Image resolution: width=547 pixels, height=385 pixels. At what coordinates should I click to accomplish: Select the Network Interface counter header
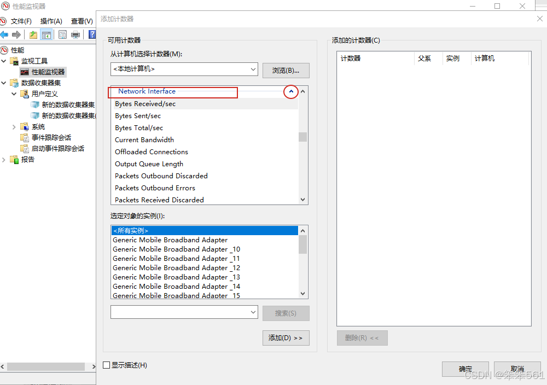pos(147,91)
